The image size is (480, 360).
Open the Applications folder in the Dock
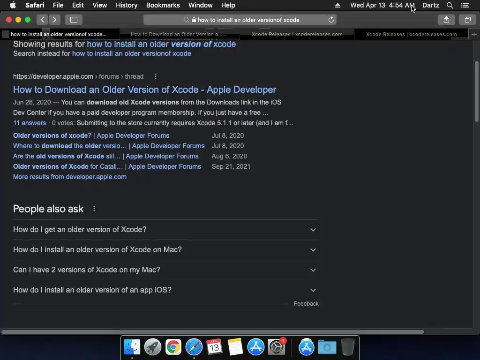(307, 347)
